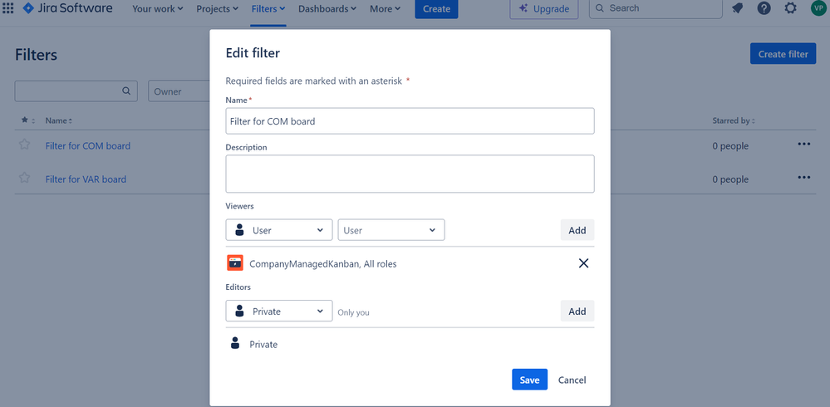Open the VP profile avatar
830x407 pixels.
pyautogui.click(x=818, y=8)
